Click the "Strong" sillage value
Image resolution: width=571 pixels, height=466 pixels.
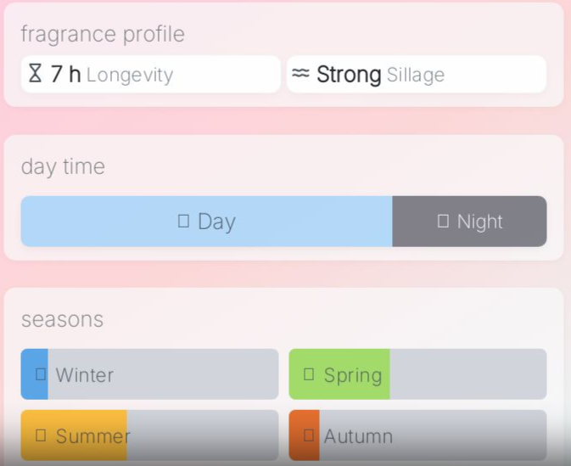point(349,75)
